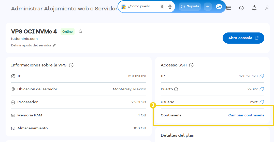Show info tooltip next to Accesso SSH
This screenshot has width=274, height=142.
(x=191, y=65)
